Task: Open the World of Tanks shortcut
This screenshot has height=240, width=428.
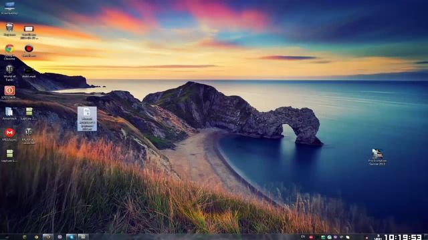Action: (x=9, y=73)
